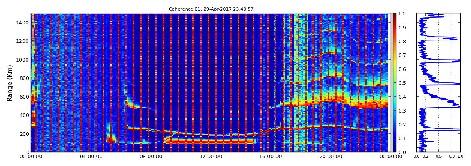The height and width of the screenshot is (166, 471).
Task: Select the 1.0 tick under the profile plot
Action: pos(460,157)
